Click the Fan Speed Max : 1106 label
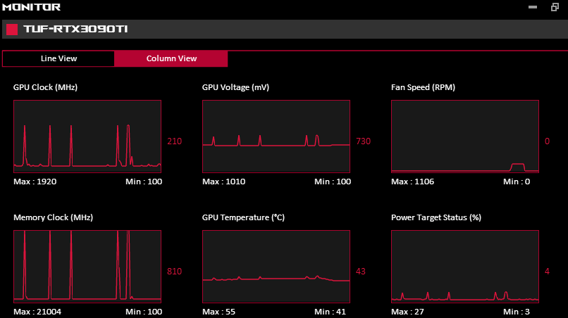 pos(412,182)
